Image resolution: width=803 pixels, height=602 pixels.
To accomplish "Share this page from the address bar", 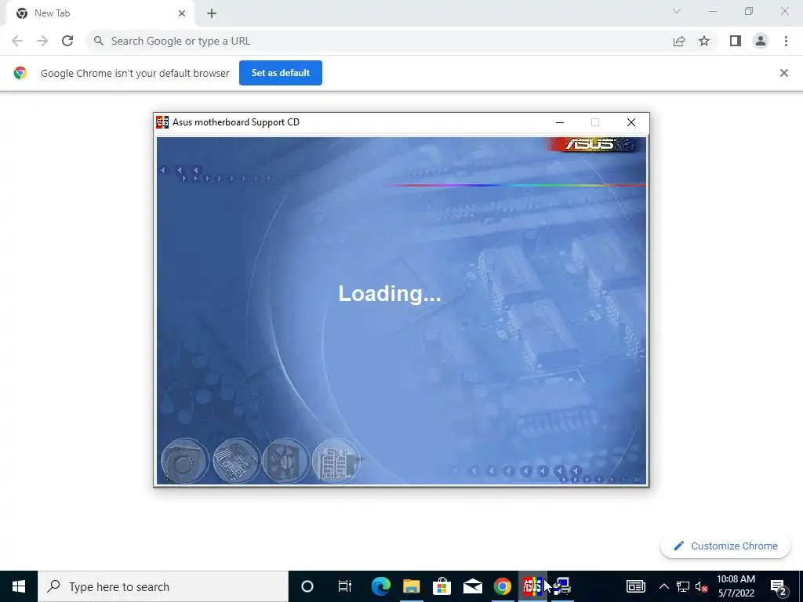I will click(679, 41).
